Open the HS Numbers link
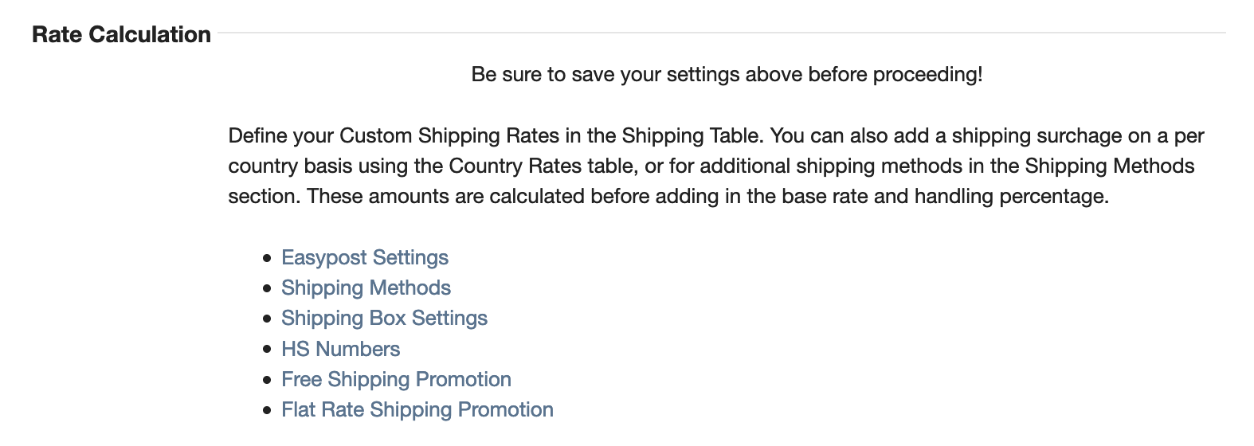This screenshot has width=1254, height=446. 340,349
